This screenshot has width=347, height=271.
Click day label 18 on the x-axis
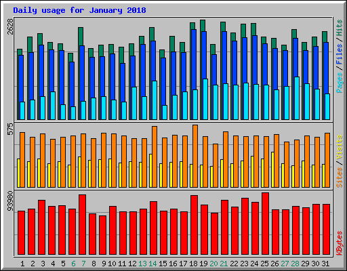(193, 264)
